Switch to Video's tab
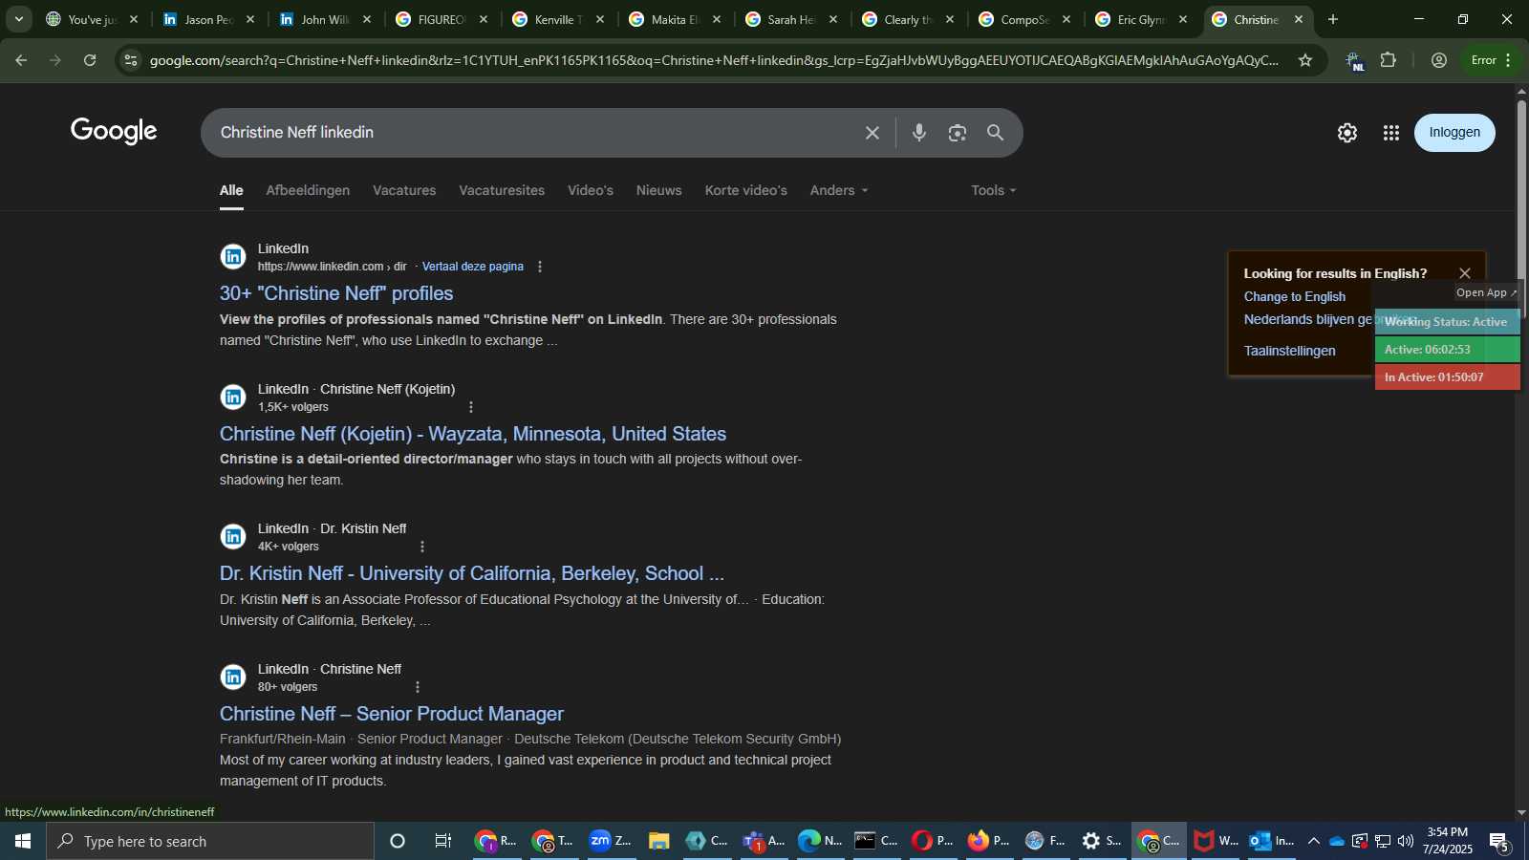This screenshot has height=860, width=1529. [x=591, y=190]
